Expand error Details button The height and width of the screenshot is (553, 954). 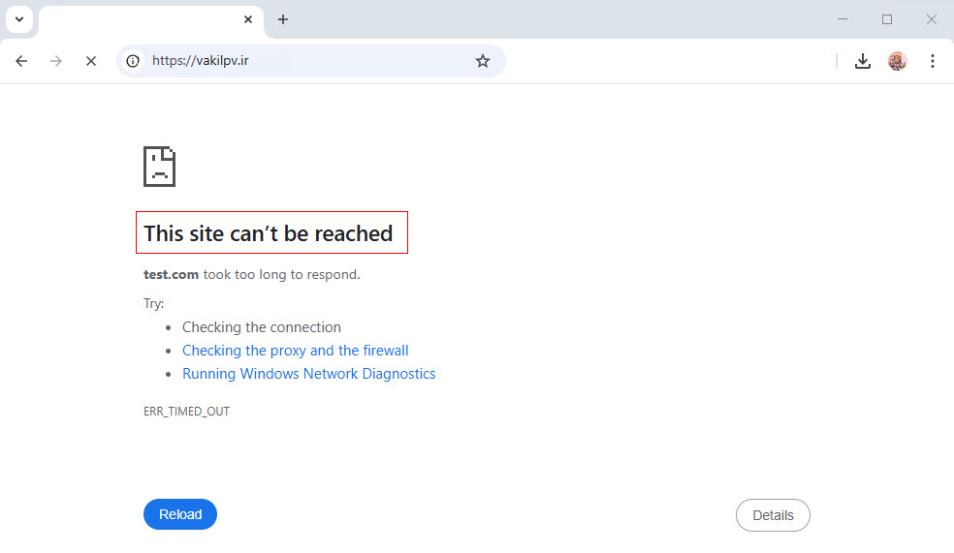point(773,515)
